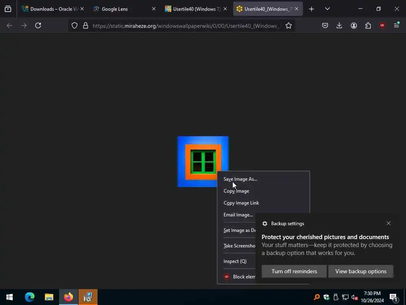
Task: Open uBlock Origin toolbar icon
Action: (x=382, y=25)
